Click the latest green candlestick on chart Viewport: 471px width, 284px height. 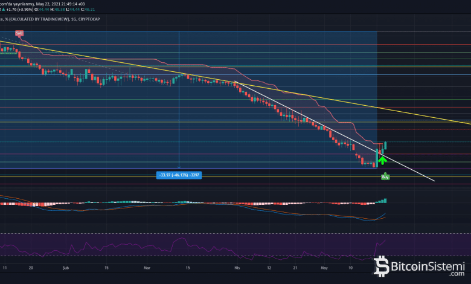point(385,146)
